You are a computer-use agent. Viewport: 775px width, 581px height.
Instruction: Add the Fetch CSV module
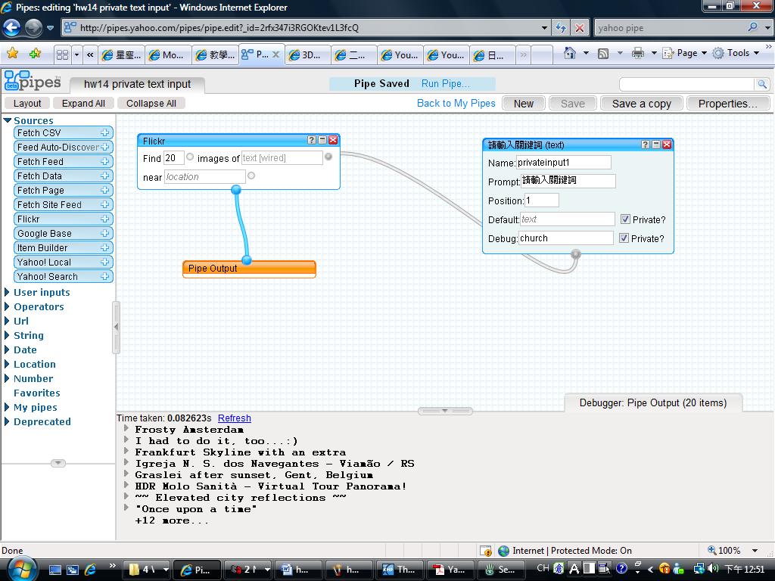104,132
